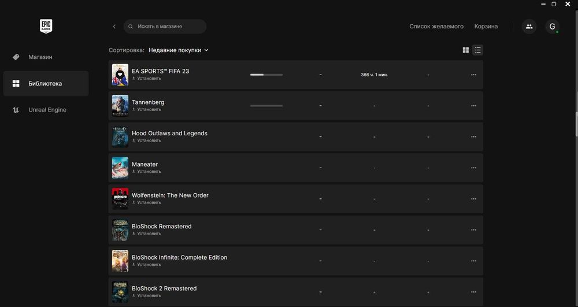
Task: Click the Tannenberg achievements progress bar
Action: click(266, 106)
